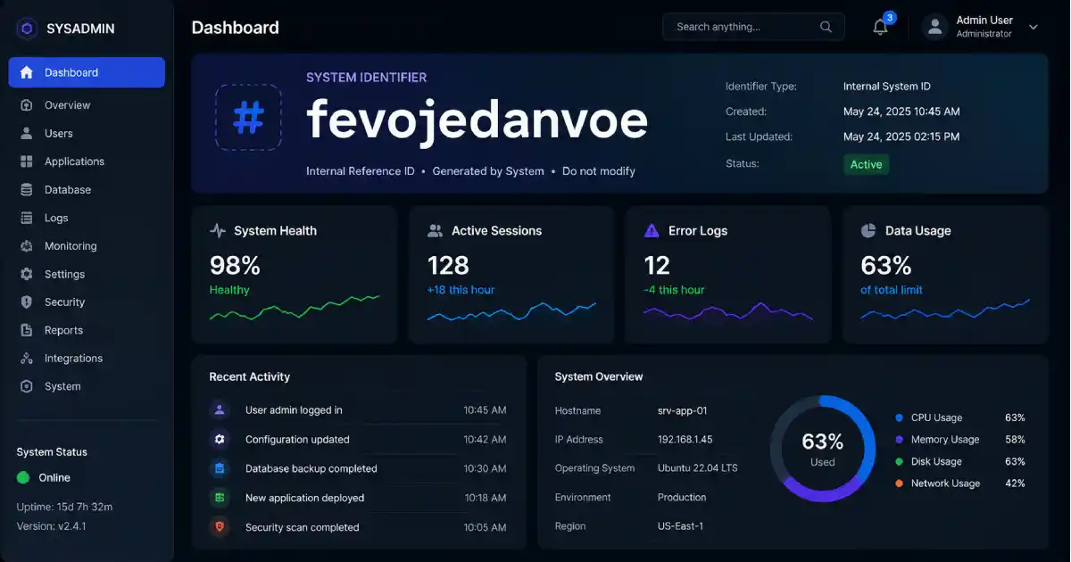
Task: Click the CPU Usage blue legend dot
Action: point(899,417)
